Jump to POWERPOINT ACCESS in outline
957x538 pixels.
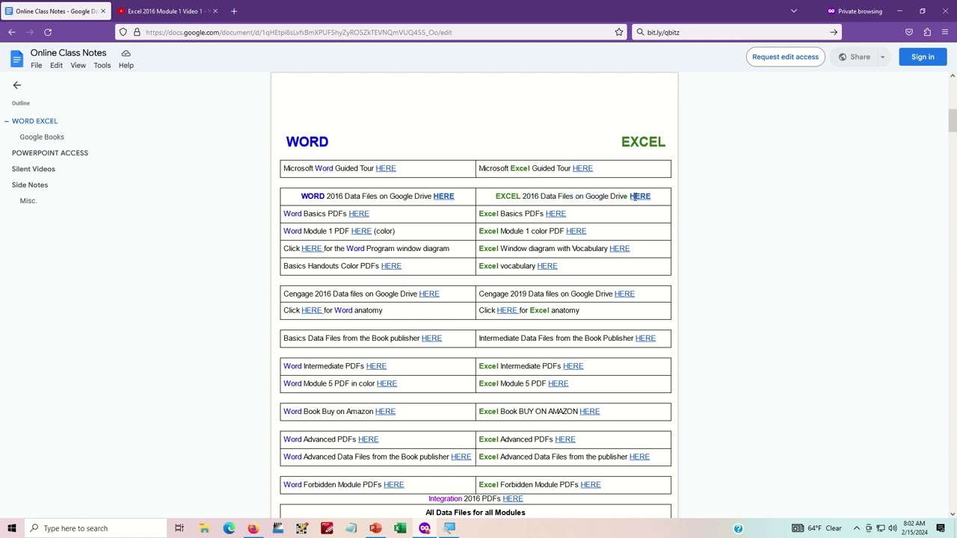click(x=50, y=153)
